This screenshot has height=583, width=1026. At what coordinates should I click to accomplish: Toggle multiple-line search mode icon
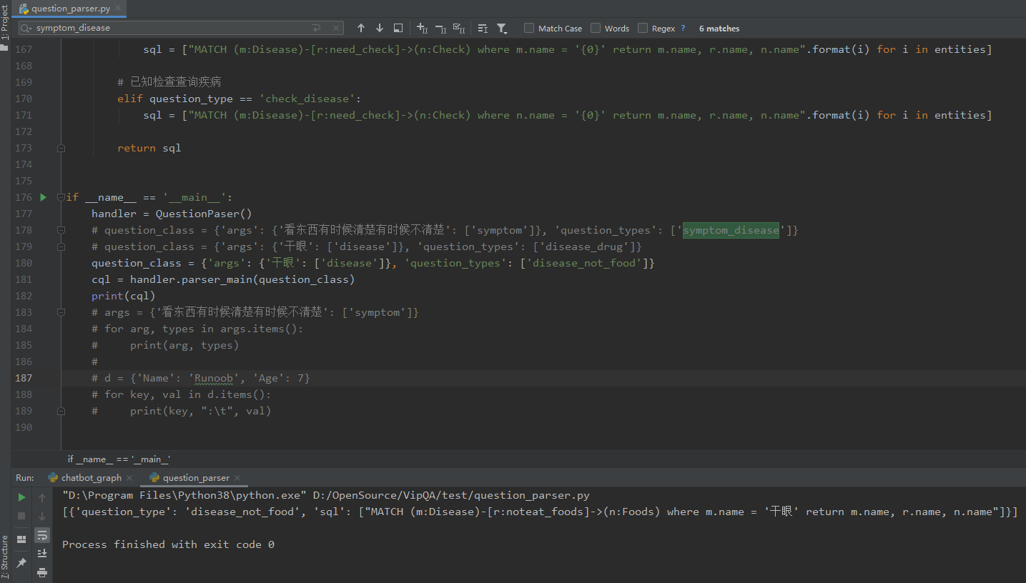point(483,28)
